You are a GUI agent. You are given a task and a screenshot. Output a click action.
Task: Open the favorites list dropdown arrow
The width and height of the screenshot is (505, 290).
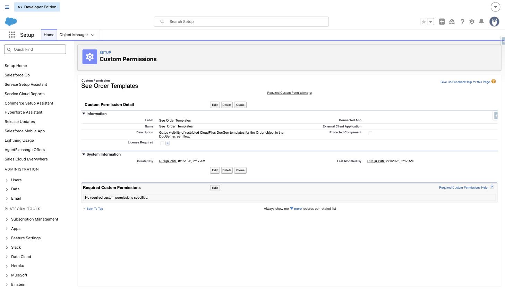430,22
